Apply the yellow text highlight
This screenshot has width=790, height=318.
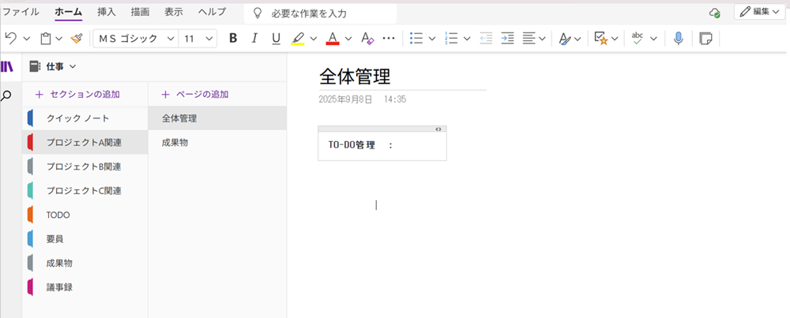(299, 38)
